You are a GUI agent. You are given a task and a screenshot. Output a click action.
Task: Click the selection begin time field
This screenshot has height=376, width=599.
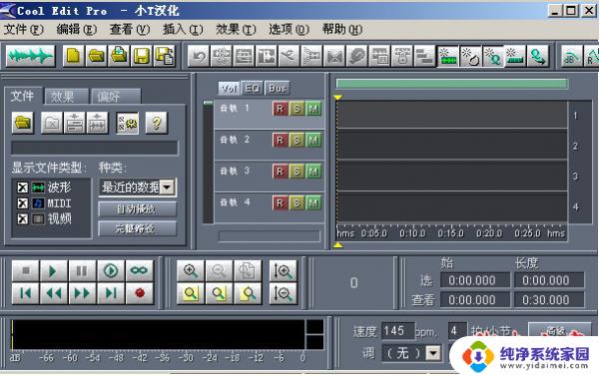475,280
